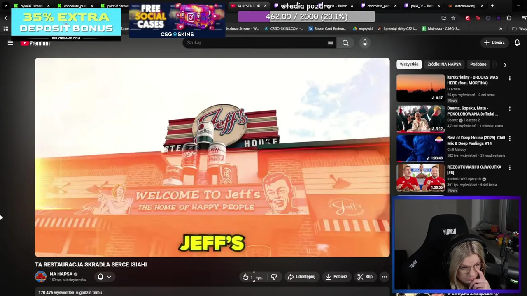The width and height of the screenshot is (527, 296).
Task: Select the Podobne filter chip
Action: point(478,64)
